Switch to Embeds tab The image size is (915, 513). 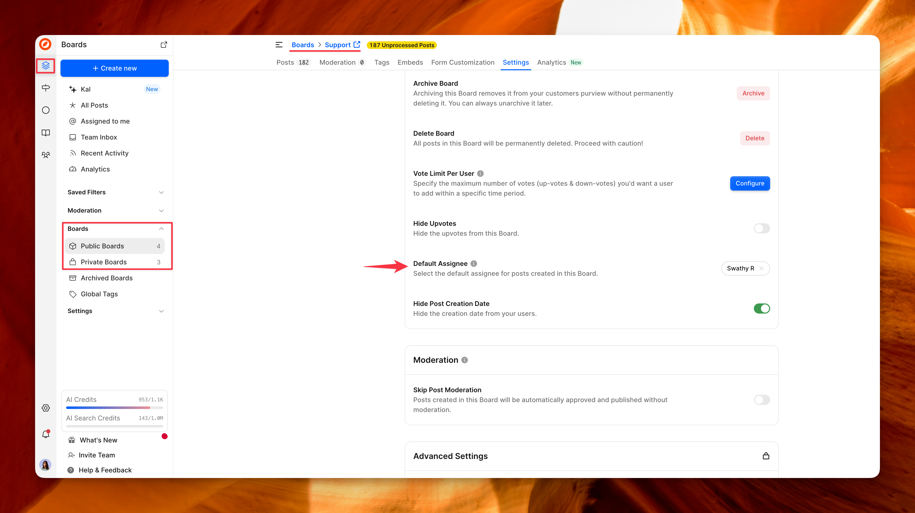click(410, 62)
